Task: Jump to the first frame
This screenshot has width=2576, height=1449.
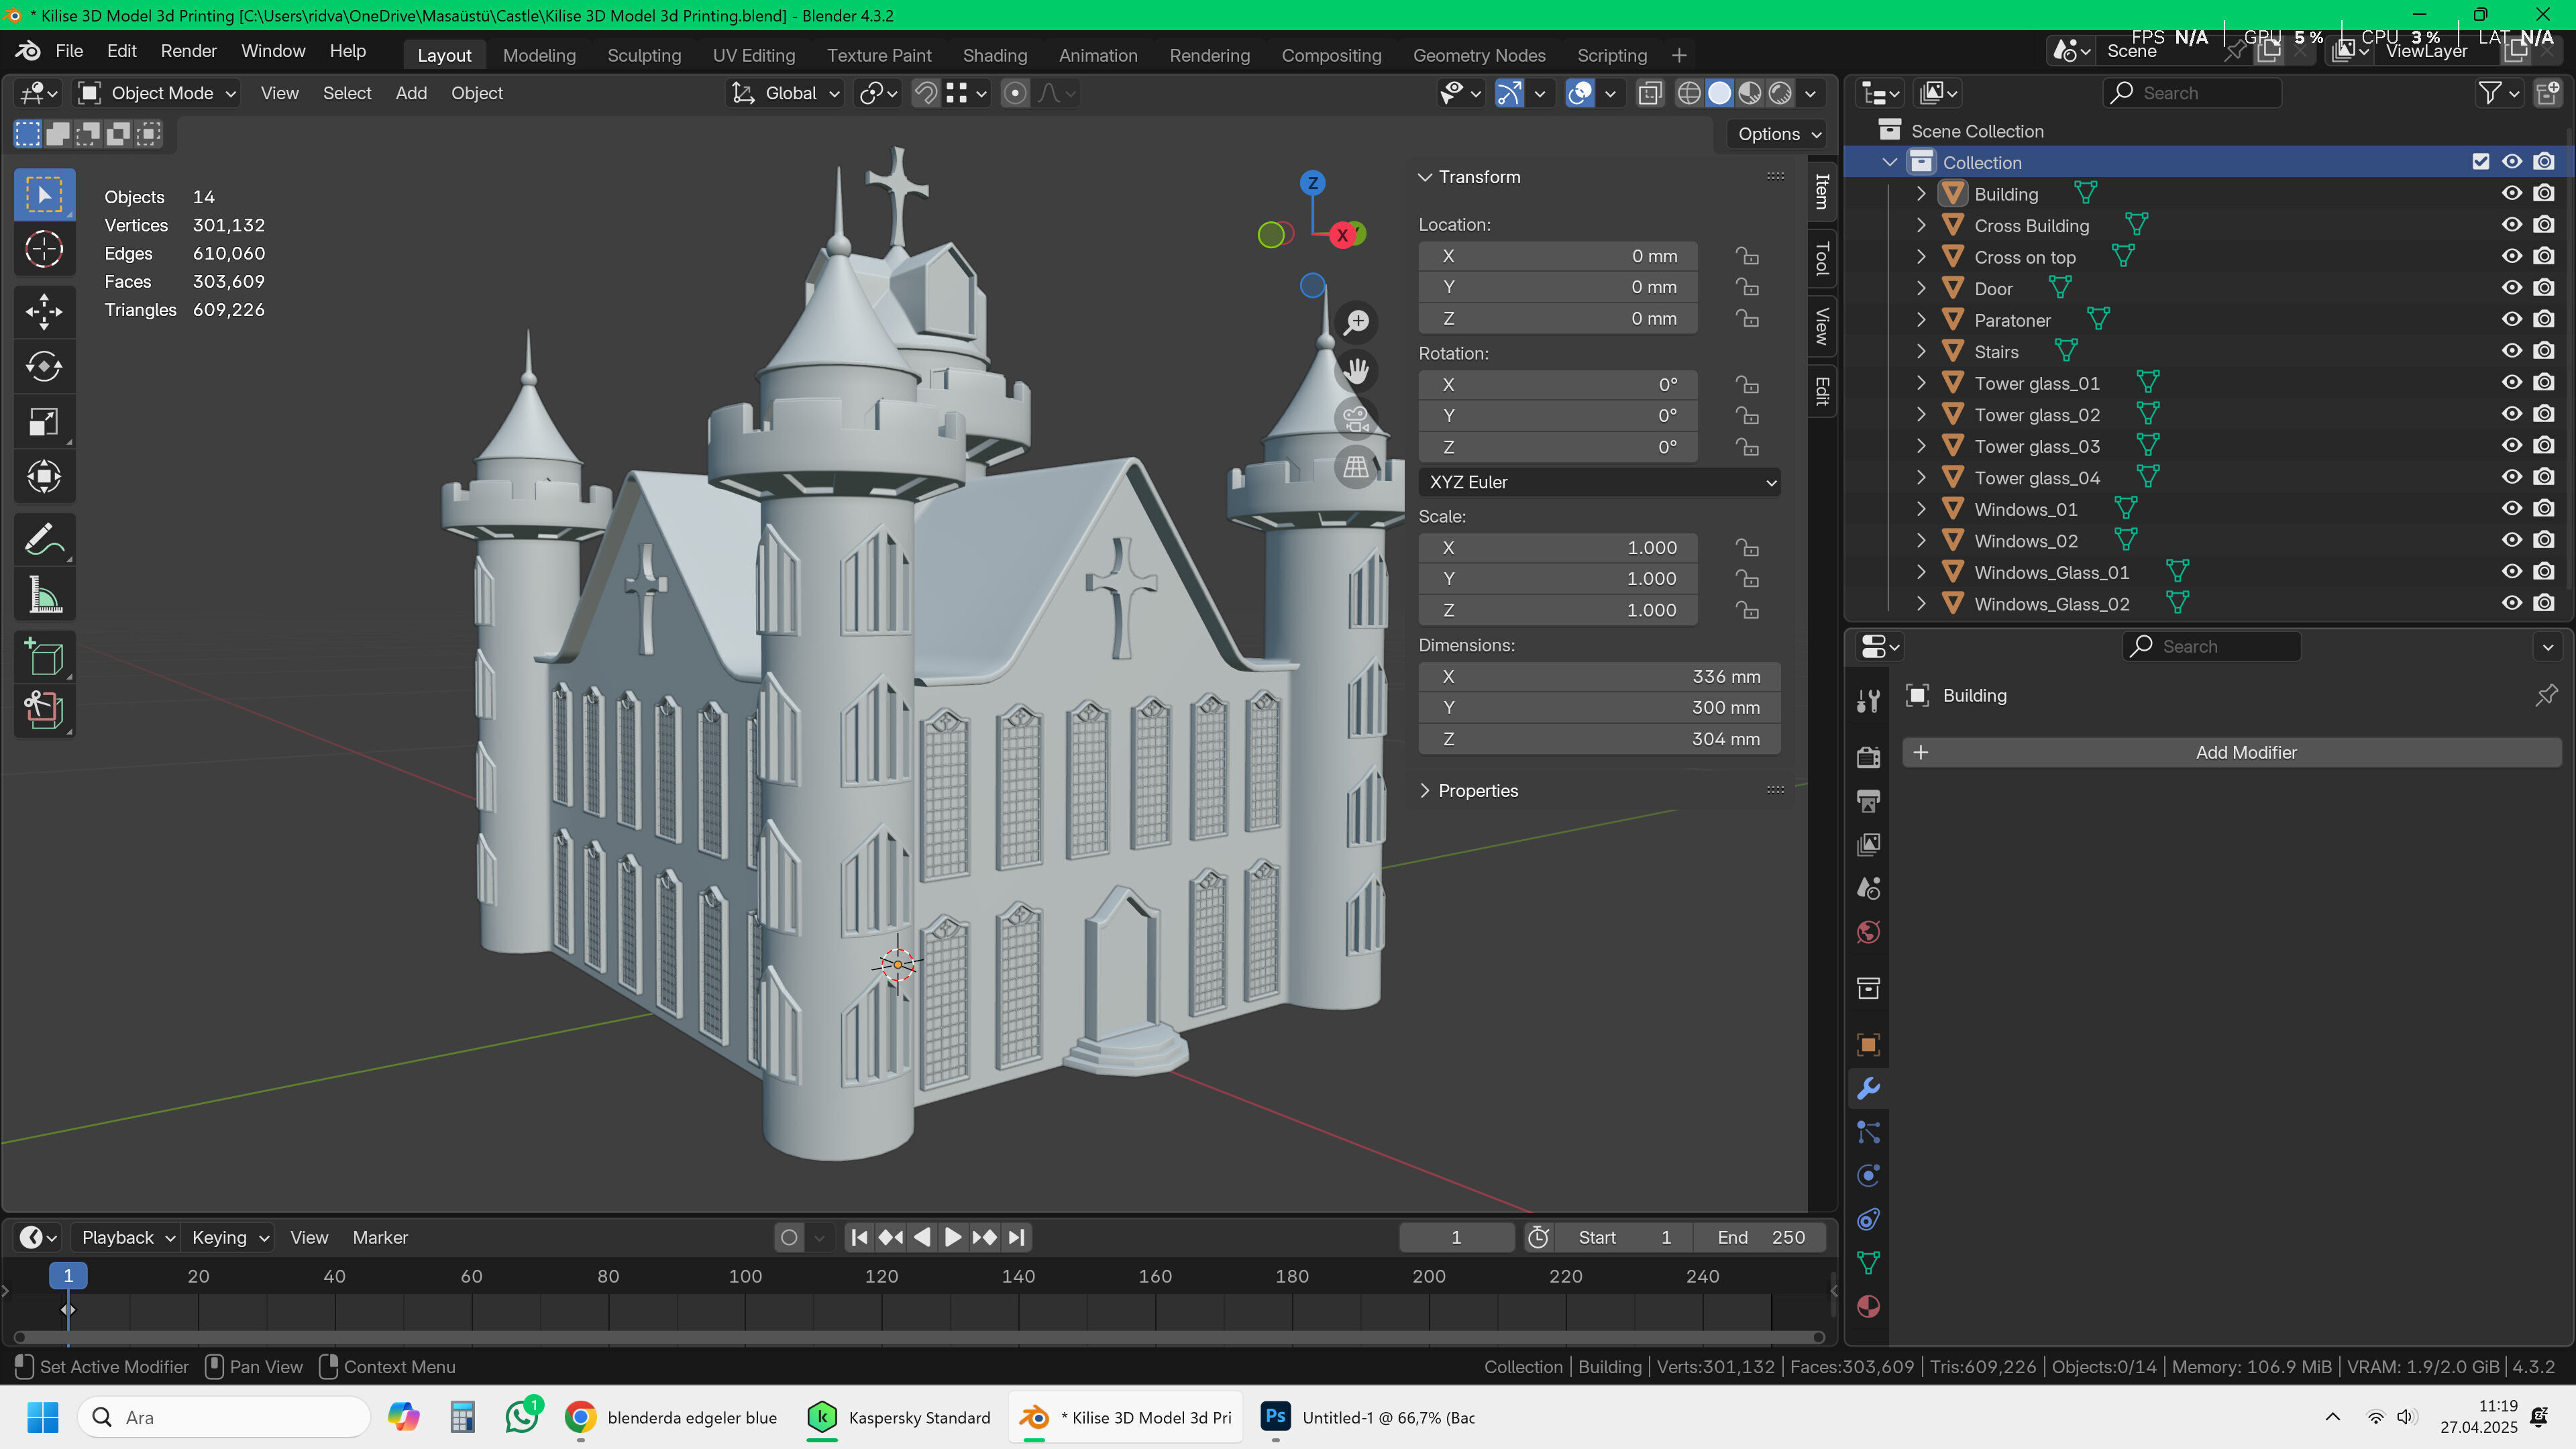Action: [859, 1237]
